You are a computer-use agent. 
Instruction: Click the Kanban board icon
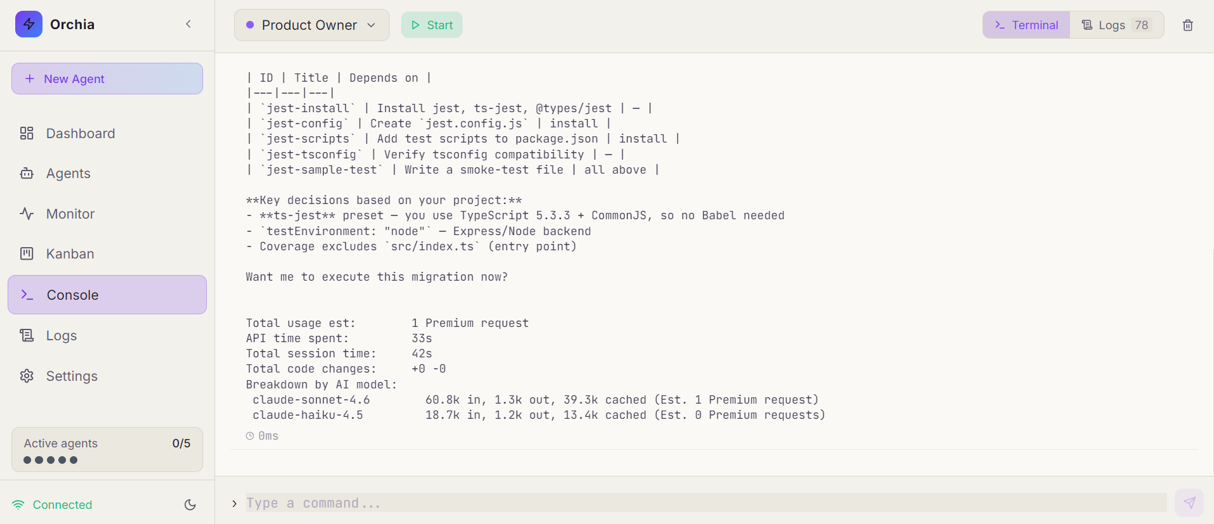point(27,254)
